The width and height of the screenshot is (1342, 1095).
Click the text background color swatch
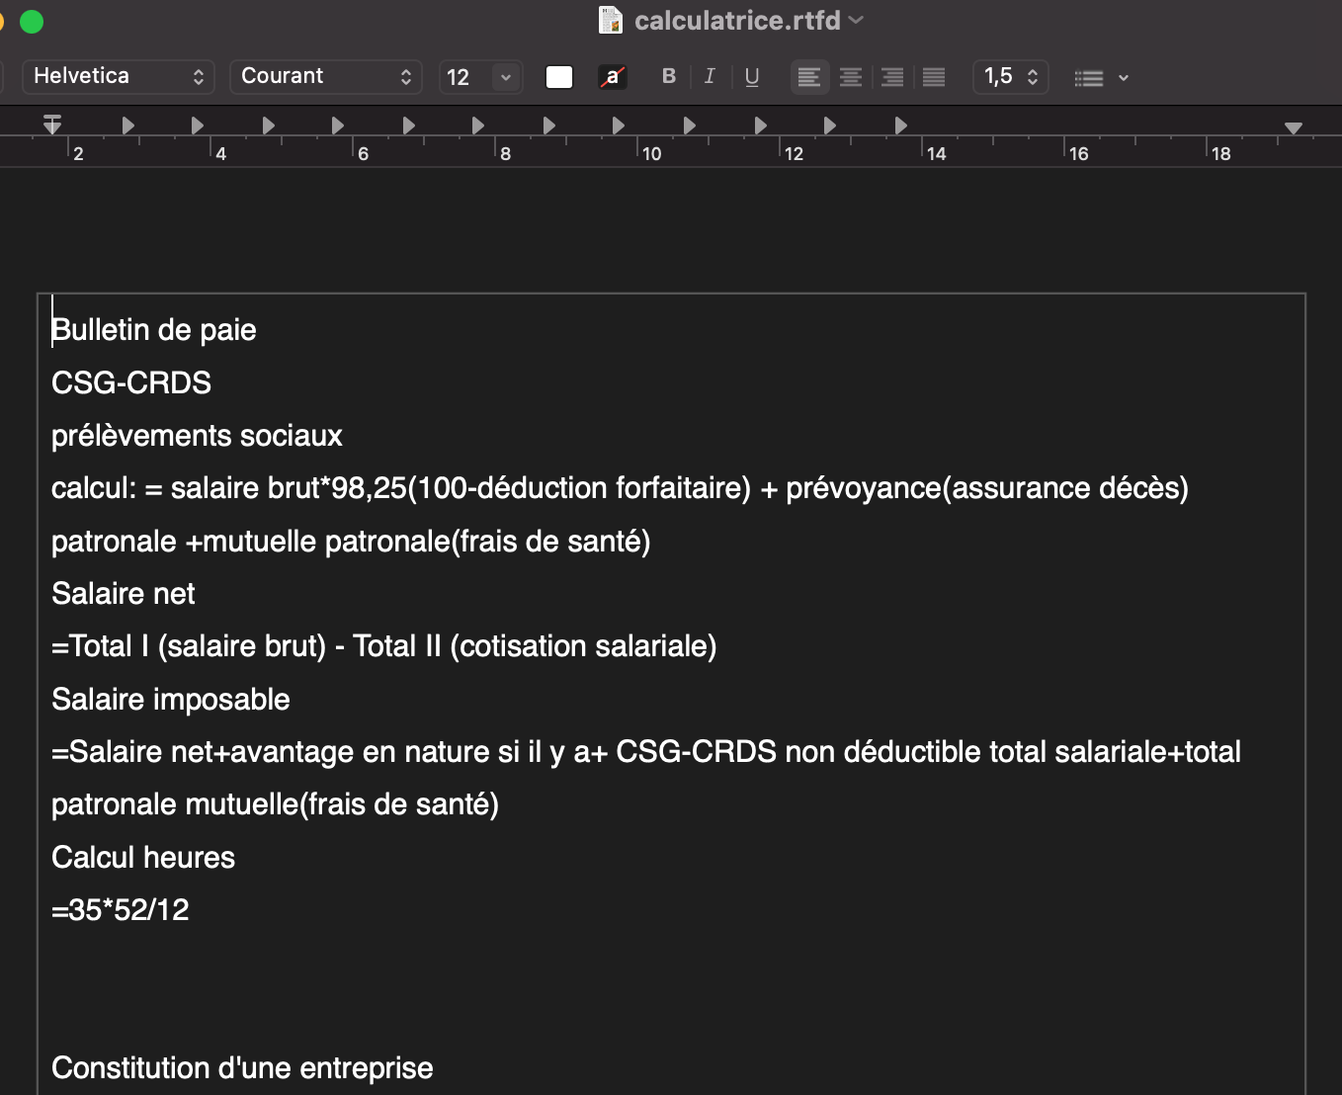pos(613,77)
